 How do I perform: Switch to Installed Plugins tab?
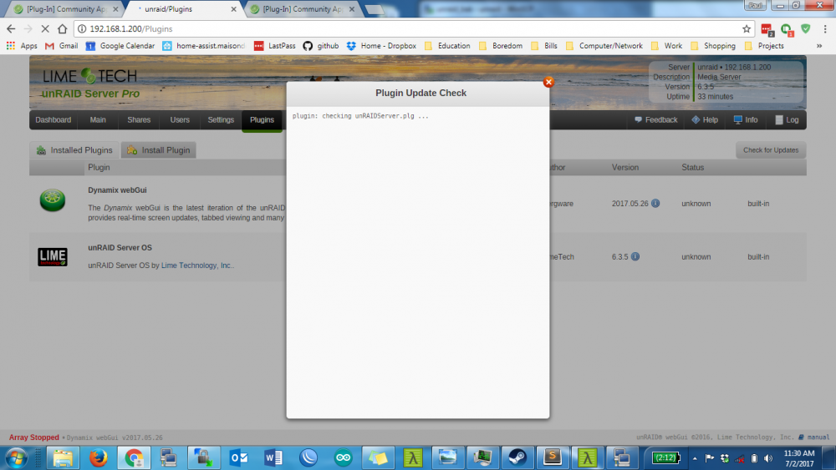coord(74,150)
